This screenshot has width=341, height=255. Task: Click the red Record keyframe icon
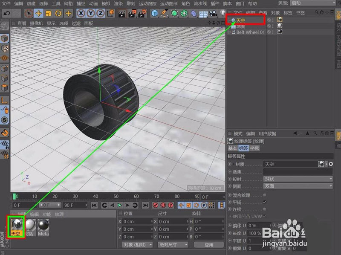[x=156, y=205]
